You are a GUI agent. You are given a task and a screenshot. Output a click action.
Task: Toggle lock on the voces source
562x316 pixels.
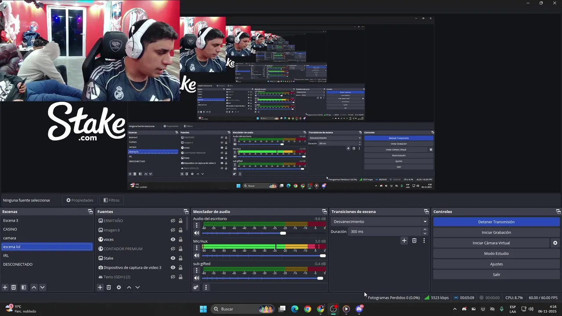coord(180,239)
